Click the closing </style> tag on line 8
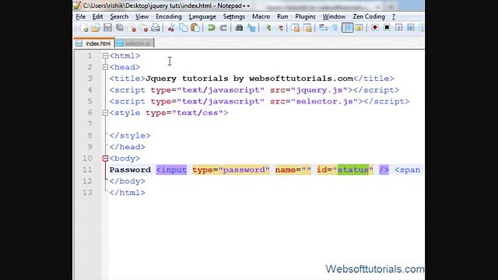This screenshot has height=280, width=498. (130, 135)
